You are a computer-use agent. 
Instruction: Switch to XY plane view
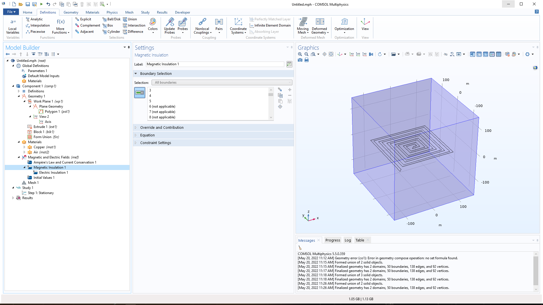tap(352, 54)
